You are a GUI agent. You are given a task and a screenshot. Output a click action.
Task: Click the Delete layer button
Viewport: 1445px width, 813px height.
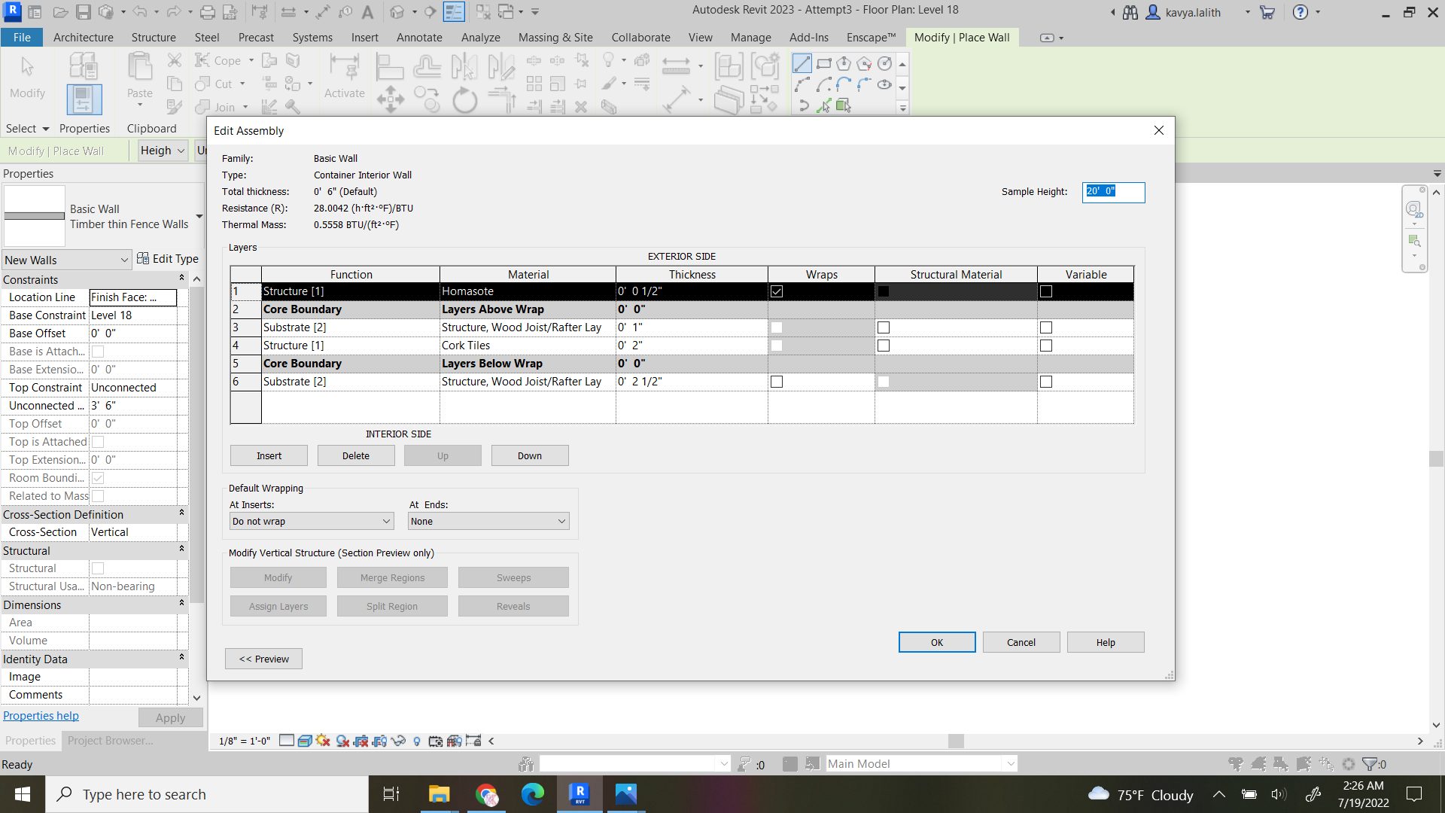point(356,455)
